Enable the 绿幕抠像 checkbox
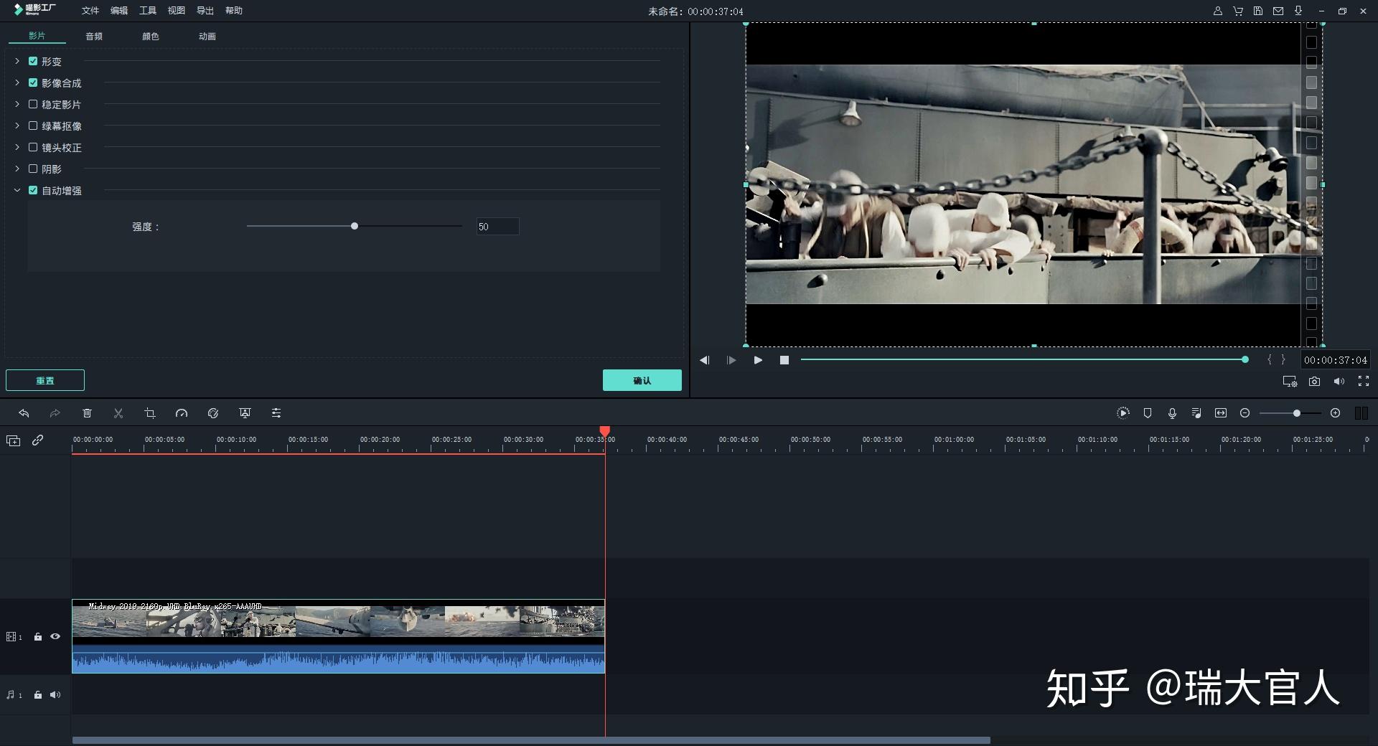The height and width of the screenshot is (746, 1378). [33, 126]
